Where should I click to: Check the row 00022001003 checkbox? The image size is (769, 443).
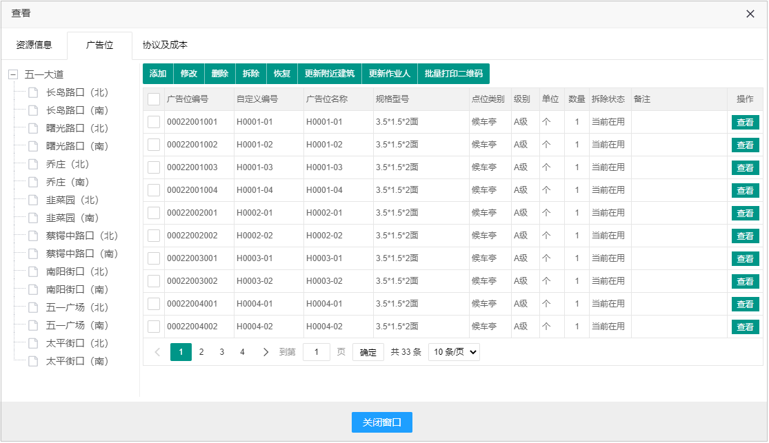pyautogui.click(x=154, y=167)
